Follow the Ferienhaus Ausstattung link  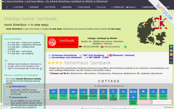(64, 55)
